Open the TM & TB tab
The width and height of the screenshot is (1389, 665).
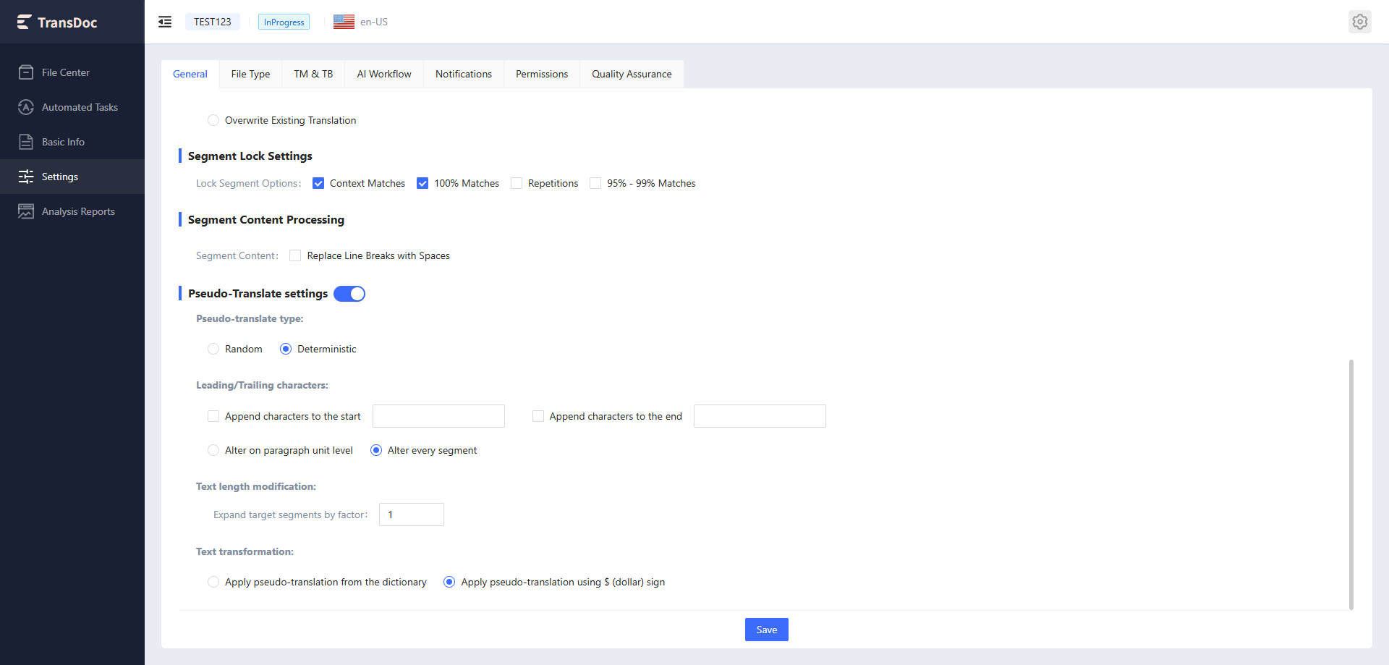(313, 74)
